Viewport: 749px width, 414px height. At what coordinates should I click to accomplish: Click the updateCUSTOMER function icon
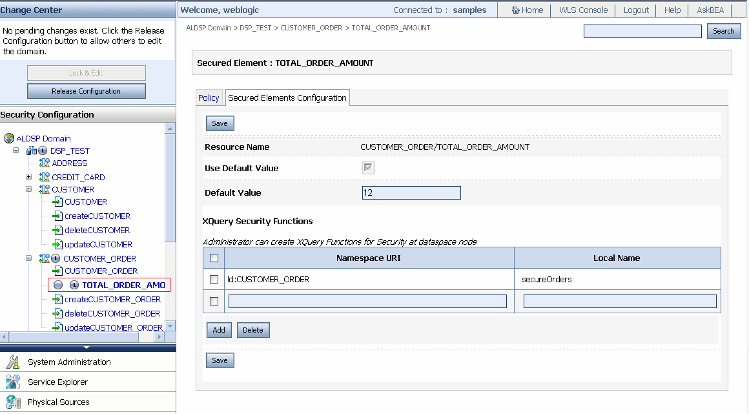tap(57, 244)
